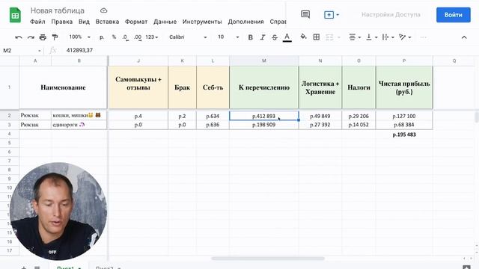Screen dimensions: 479x269
Task: Open the Вставка menu
Action: point(107,22)
